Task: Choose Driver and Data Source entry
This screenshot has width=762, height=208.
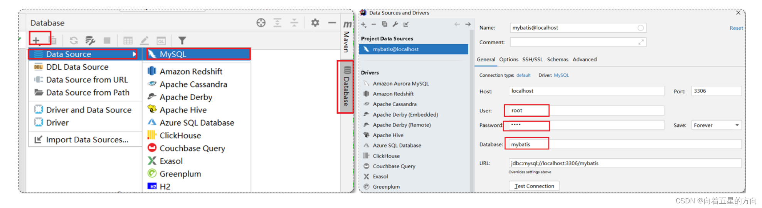Action: click(x=85, y=110)
